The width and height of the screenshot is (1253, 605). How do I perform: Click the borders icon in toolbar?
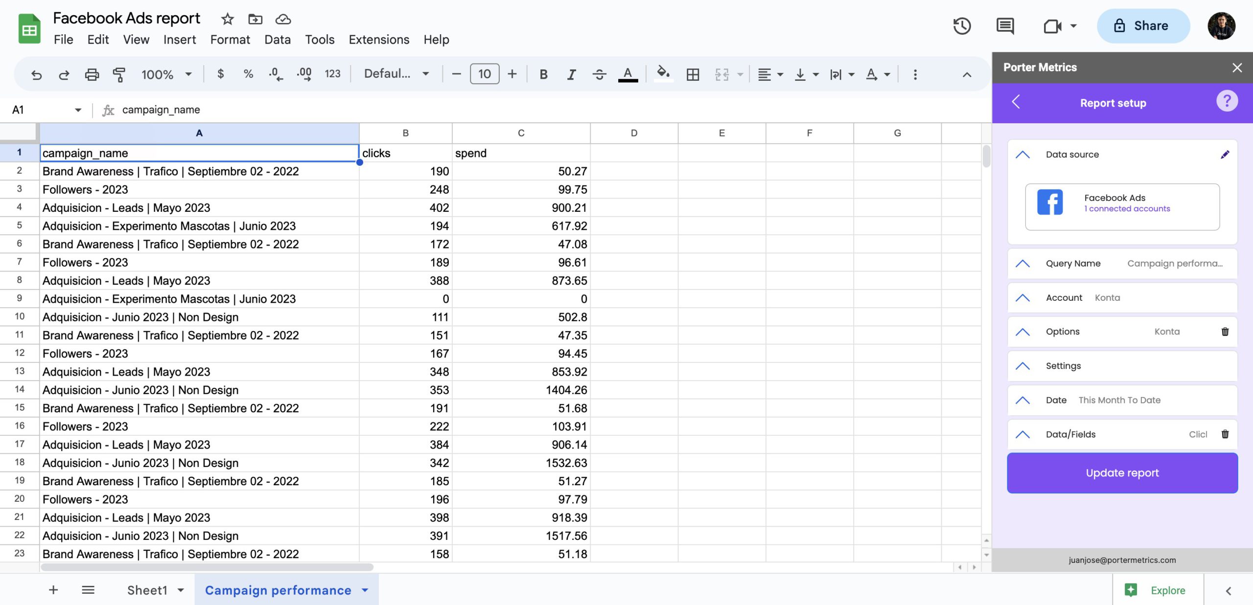pyautogui.click(x=691, y=73)
